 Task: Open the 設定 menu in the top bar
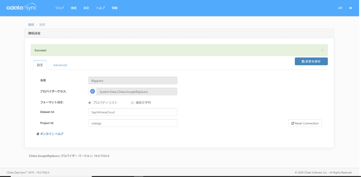[x=86, y=8]
